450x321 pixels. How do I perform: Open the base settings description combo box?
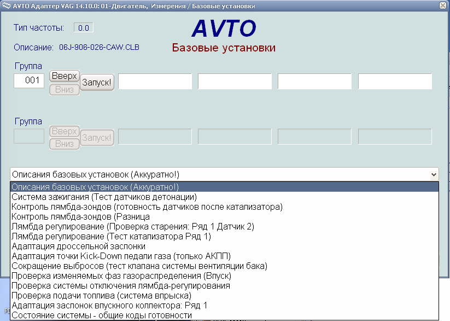(434, 174)
